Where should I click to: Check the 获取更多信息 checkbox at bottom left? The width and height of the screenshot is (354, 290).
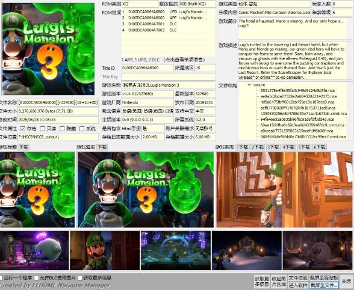click(80, 277)
